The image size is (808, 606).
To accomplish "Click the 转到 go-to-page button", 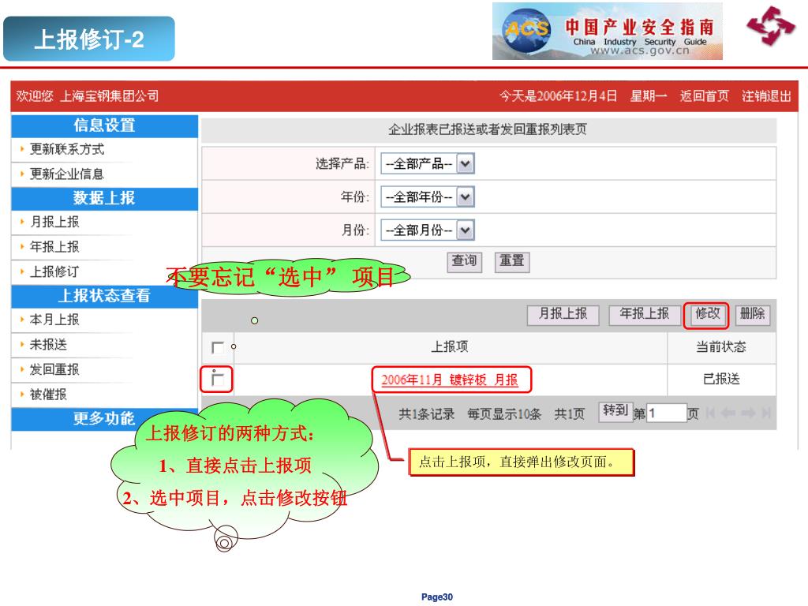I will coord(615,411).
